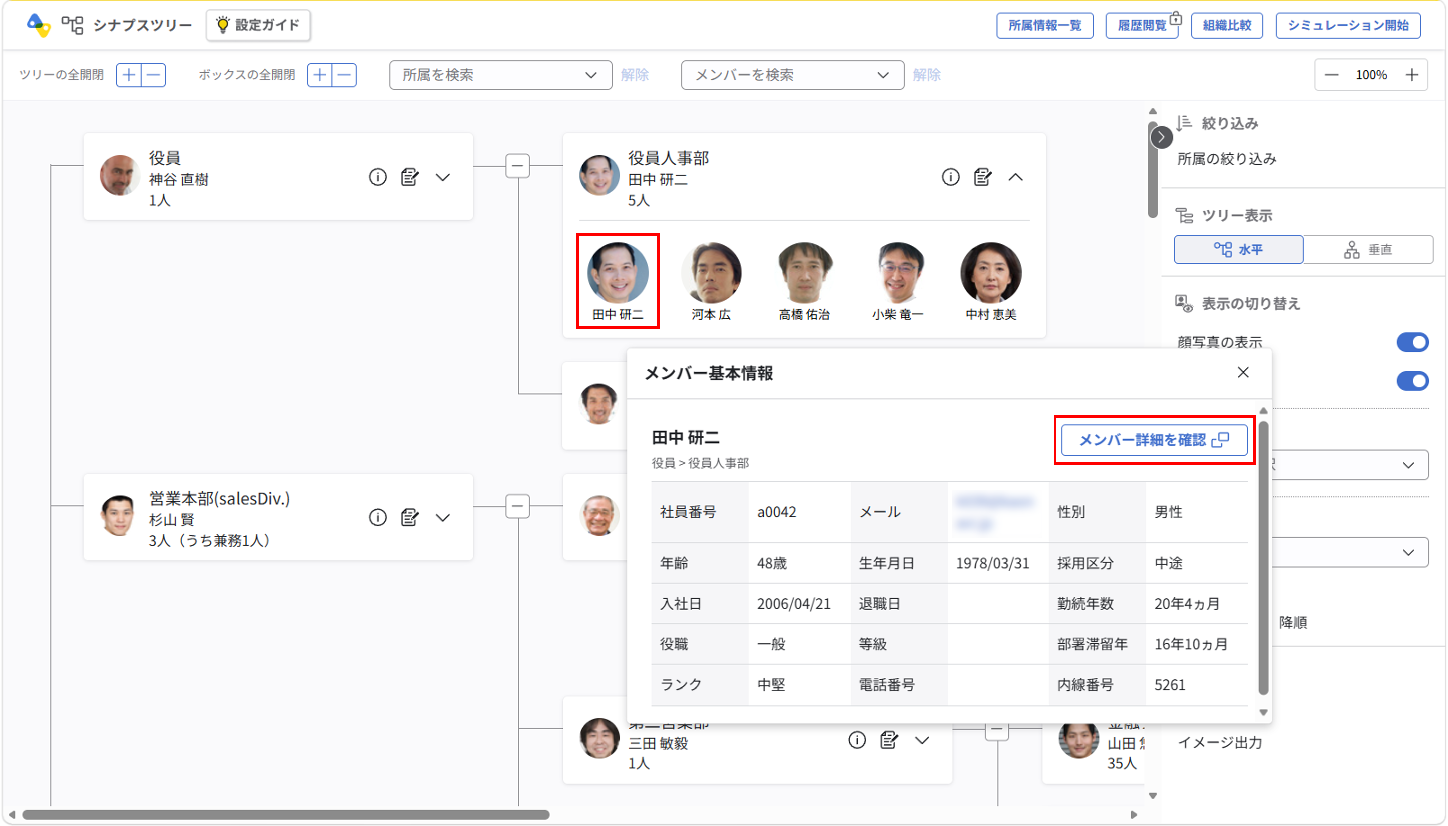Select 垂直 tree display
Screen dimensions: 1448x826
[x=1368, y=250]
